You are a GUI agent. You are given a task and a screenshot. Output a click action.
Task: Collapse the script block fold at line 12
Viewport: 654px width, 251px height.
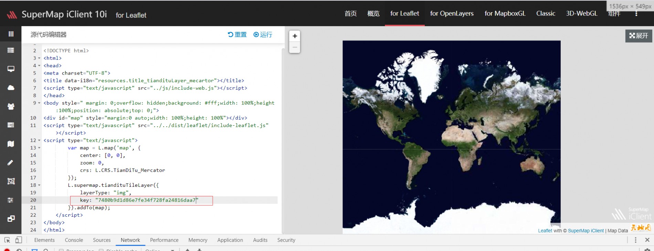(x=39, y=140)
